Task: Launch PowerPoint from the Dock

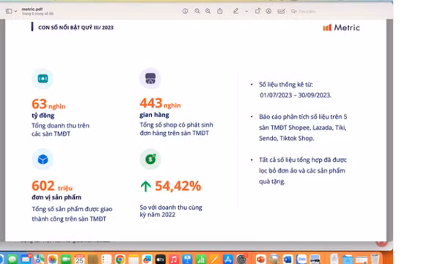Action: click(x=260, y=259)
